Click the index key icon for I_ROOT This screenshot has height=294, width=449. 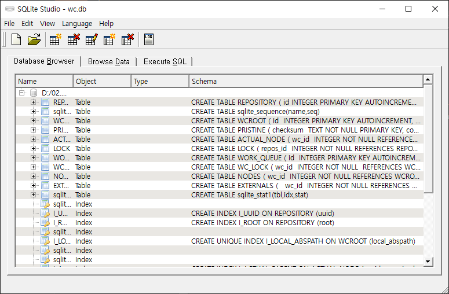coord(45,222)
